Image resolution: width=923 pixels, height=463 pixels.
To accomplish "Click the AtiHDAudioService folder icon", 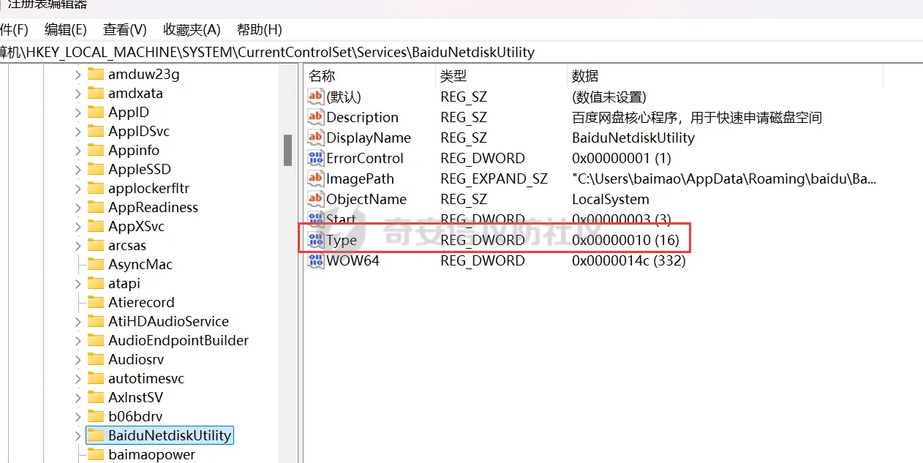I will pyautogui.click(x=96, y=321).
